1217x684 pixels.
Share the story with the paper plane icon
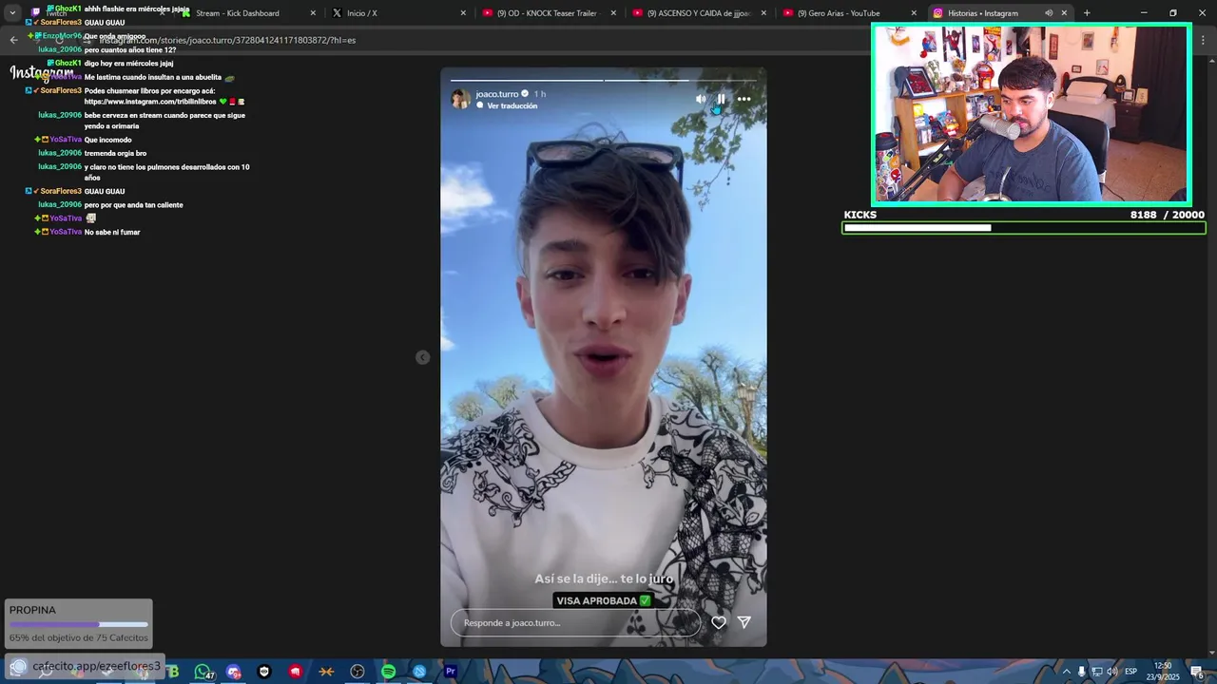(x=744, y=622)
